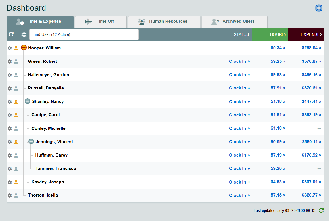Open expenses $370.61 for Russell, Danyelle
The width and height of the screenshot is (329, 221).
pos(311,88)
